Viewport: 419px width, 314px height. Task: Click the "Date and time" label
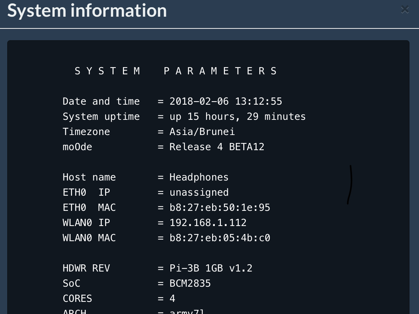click(x=101, y=102)
